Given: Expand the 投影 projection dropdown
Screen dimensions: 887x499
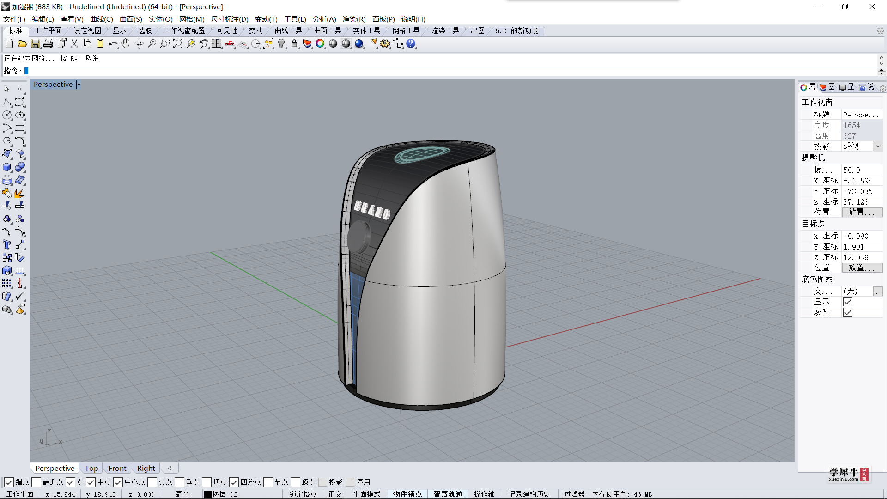Looking at the screenshot, I should click(877, 146).
